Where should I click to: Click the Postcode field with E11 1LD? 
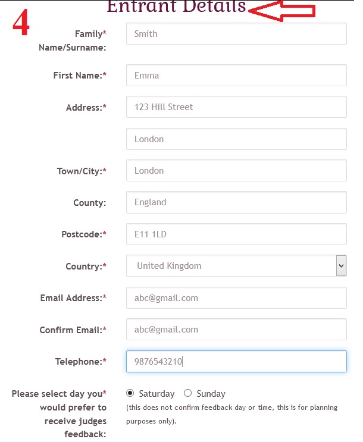(x=236, y=234)
